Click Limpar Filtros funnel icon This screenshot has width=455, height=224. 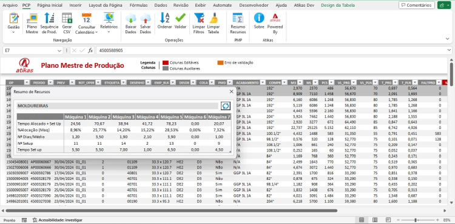coord(199,18)
